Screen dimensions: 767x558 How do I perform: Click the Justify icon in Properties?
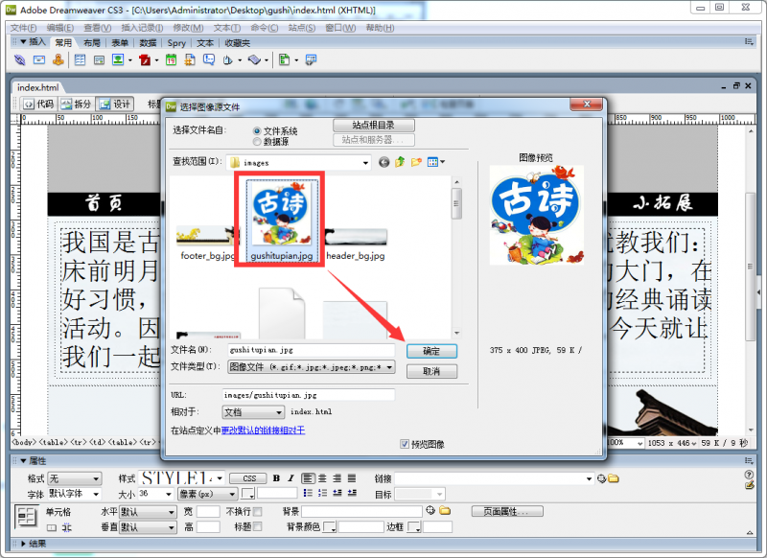[352, 478]
